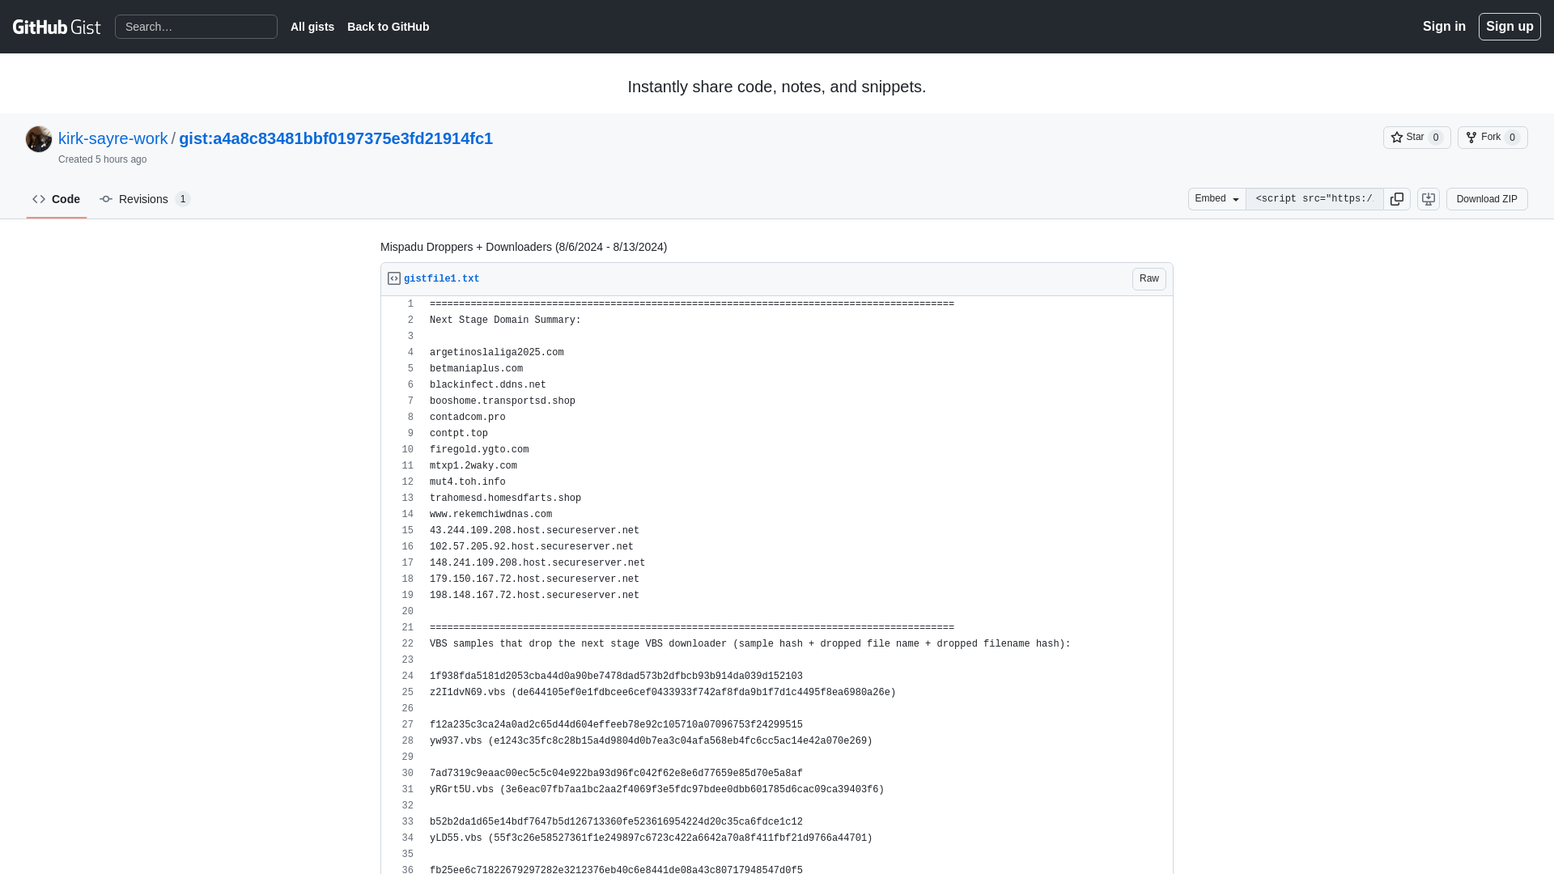
Task: Click the Download ZIP icon
Action: coord(1428,198)
